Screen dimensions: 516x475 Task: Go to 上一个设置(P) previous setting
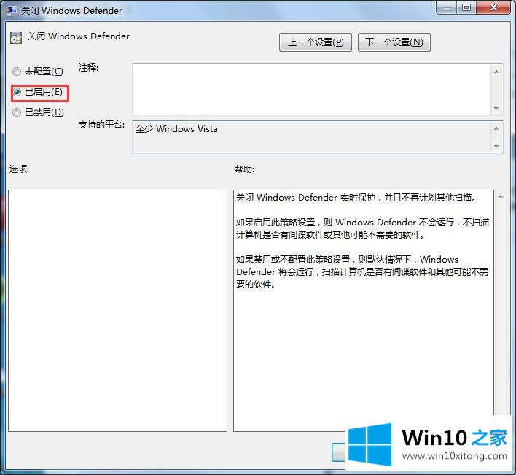(x=316, y=42)
